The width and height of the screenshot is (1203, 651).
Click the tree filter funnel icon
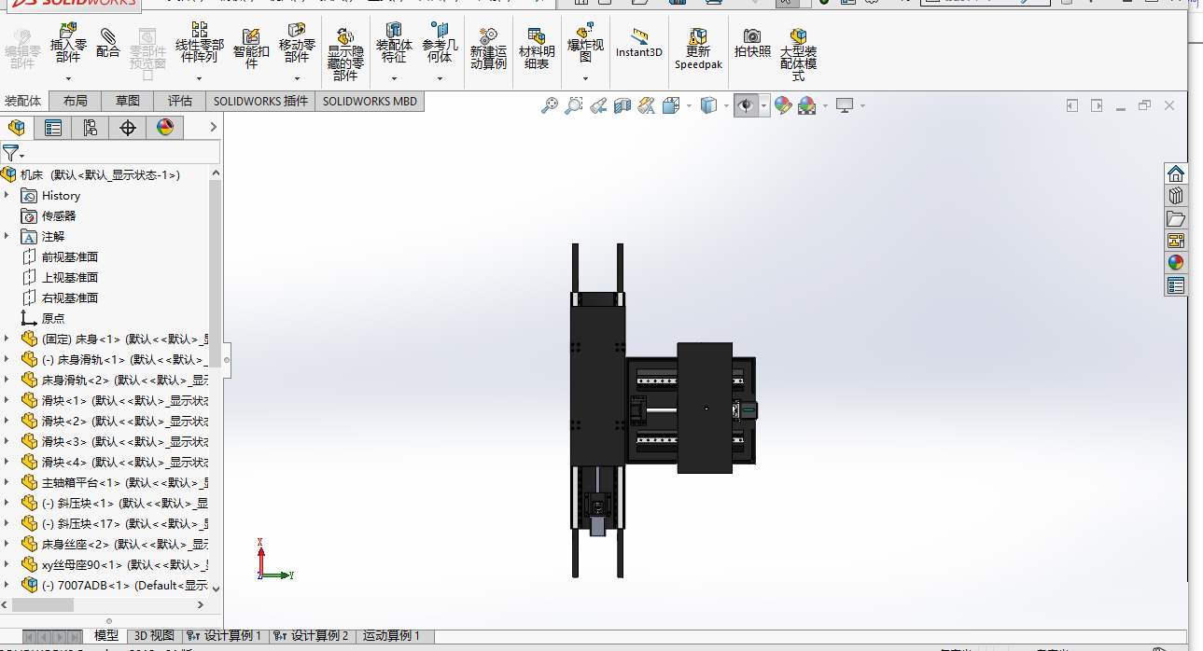coord(10,153)
